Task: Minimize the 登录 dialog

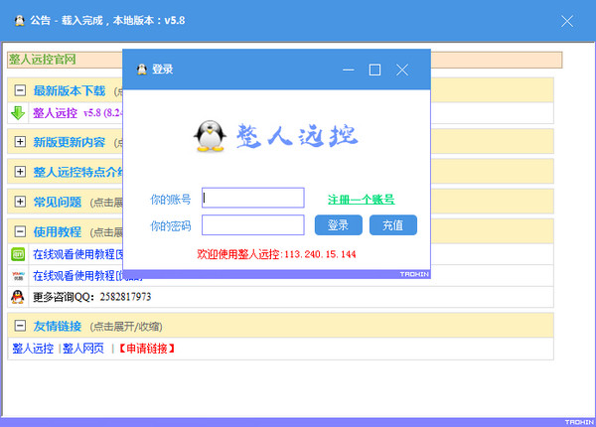Action: 349,70
